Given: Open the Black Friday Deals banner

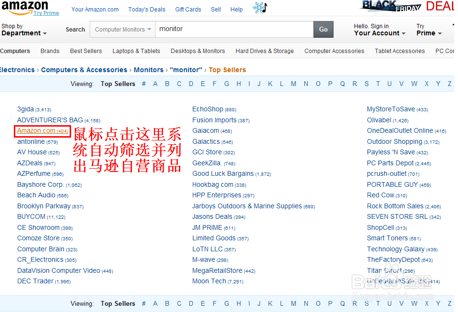Looking at the screenshot, I should (407, 6).
